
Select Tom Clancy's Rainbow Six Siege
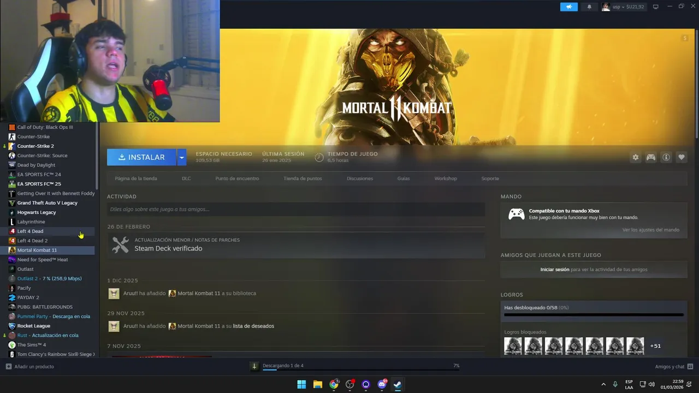[x=56, y=354]
